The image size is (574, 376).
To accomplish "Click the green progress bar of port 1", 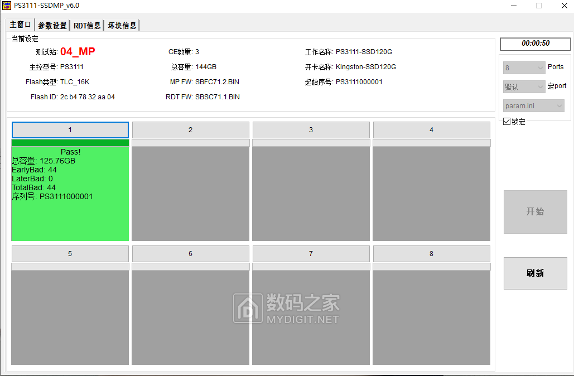I will pos(70,143).
